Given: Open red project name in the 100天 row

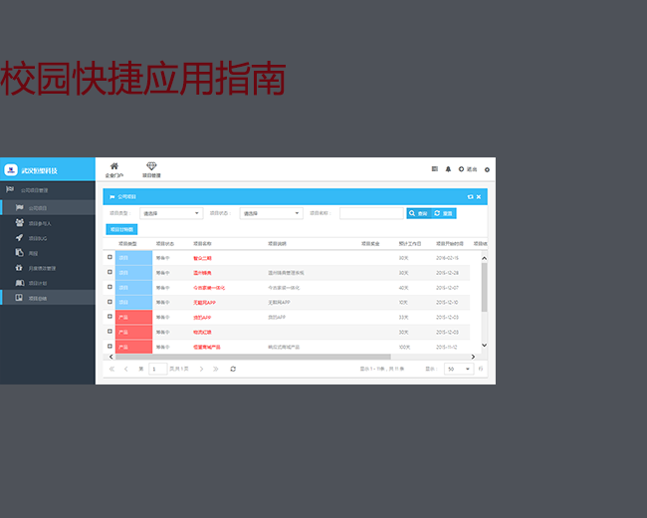Looking at the screenshot, I should click(x=206, y=348).
